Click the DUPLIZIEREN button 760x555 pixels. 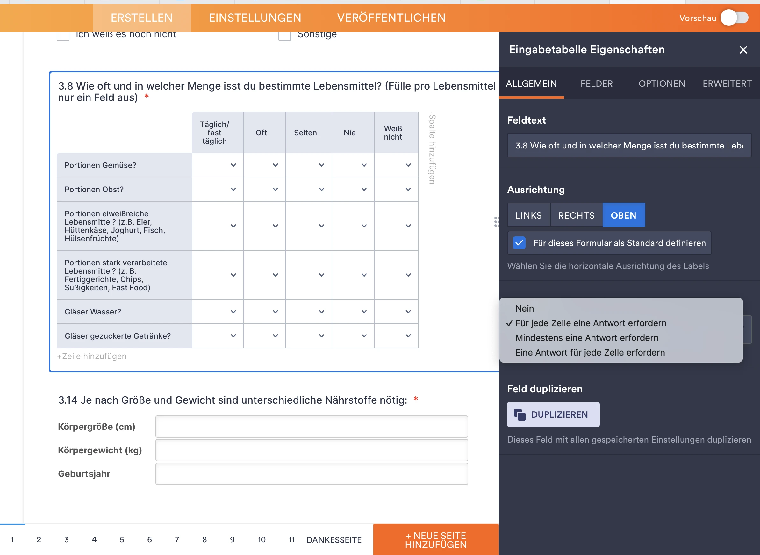pos(553,414)
